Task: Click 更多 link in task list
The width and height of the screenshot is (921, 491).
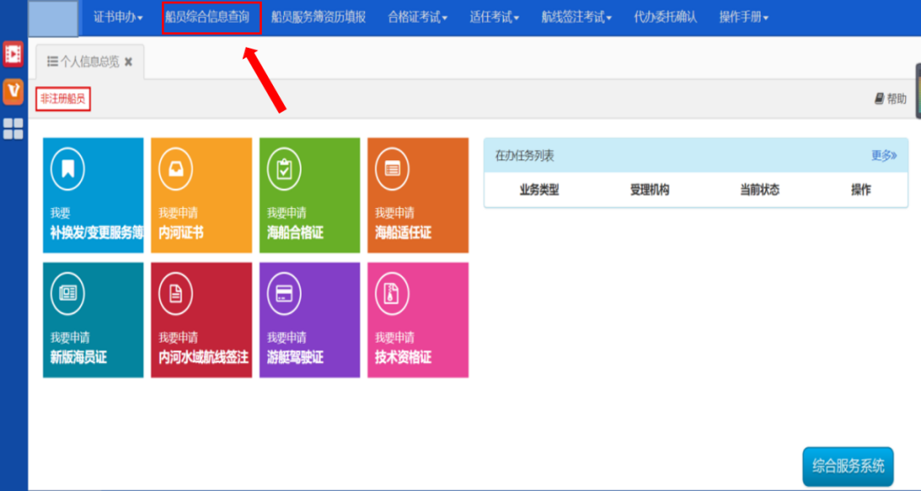Action: pyautogui.click(x=883, y=156)
